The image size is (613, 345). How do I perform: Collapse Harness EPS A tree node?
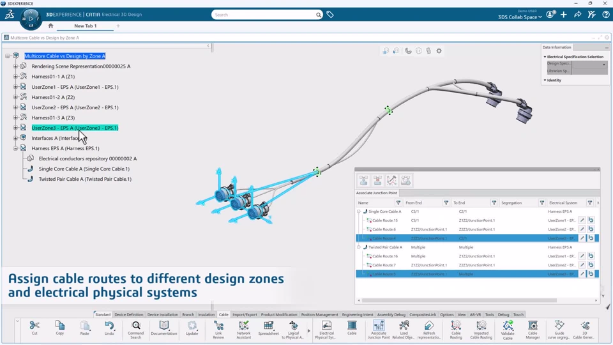click(x=15, y=148)
